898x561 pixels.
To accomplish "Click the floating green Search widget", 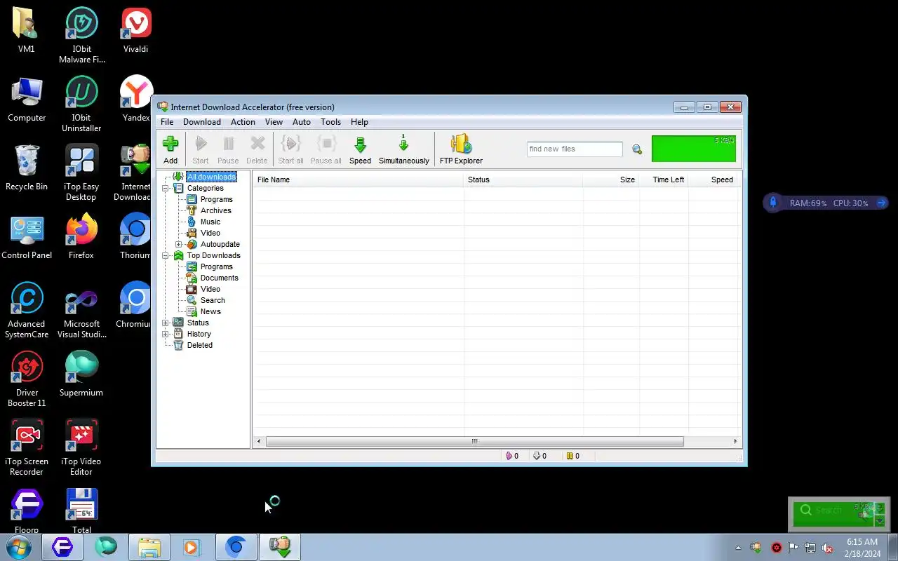I will (837, 513).
